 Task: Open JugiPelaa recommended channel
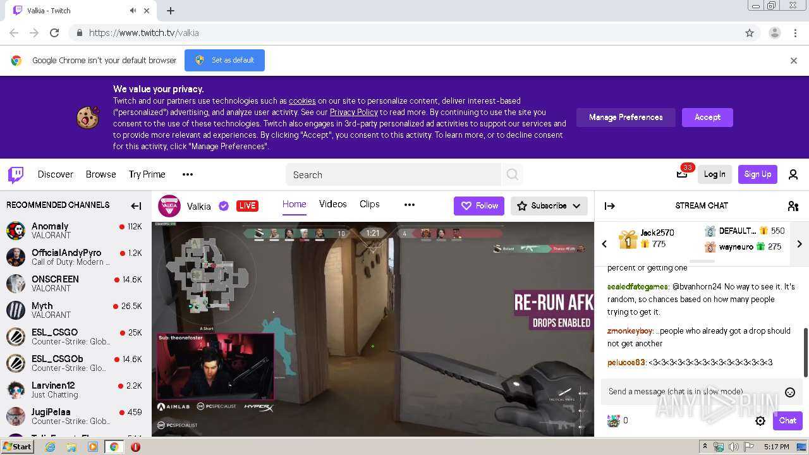(x=75, y=416)
